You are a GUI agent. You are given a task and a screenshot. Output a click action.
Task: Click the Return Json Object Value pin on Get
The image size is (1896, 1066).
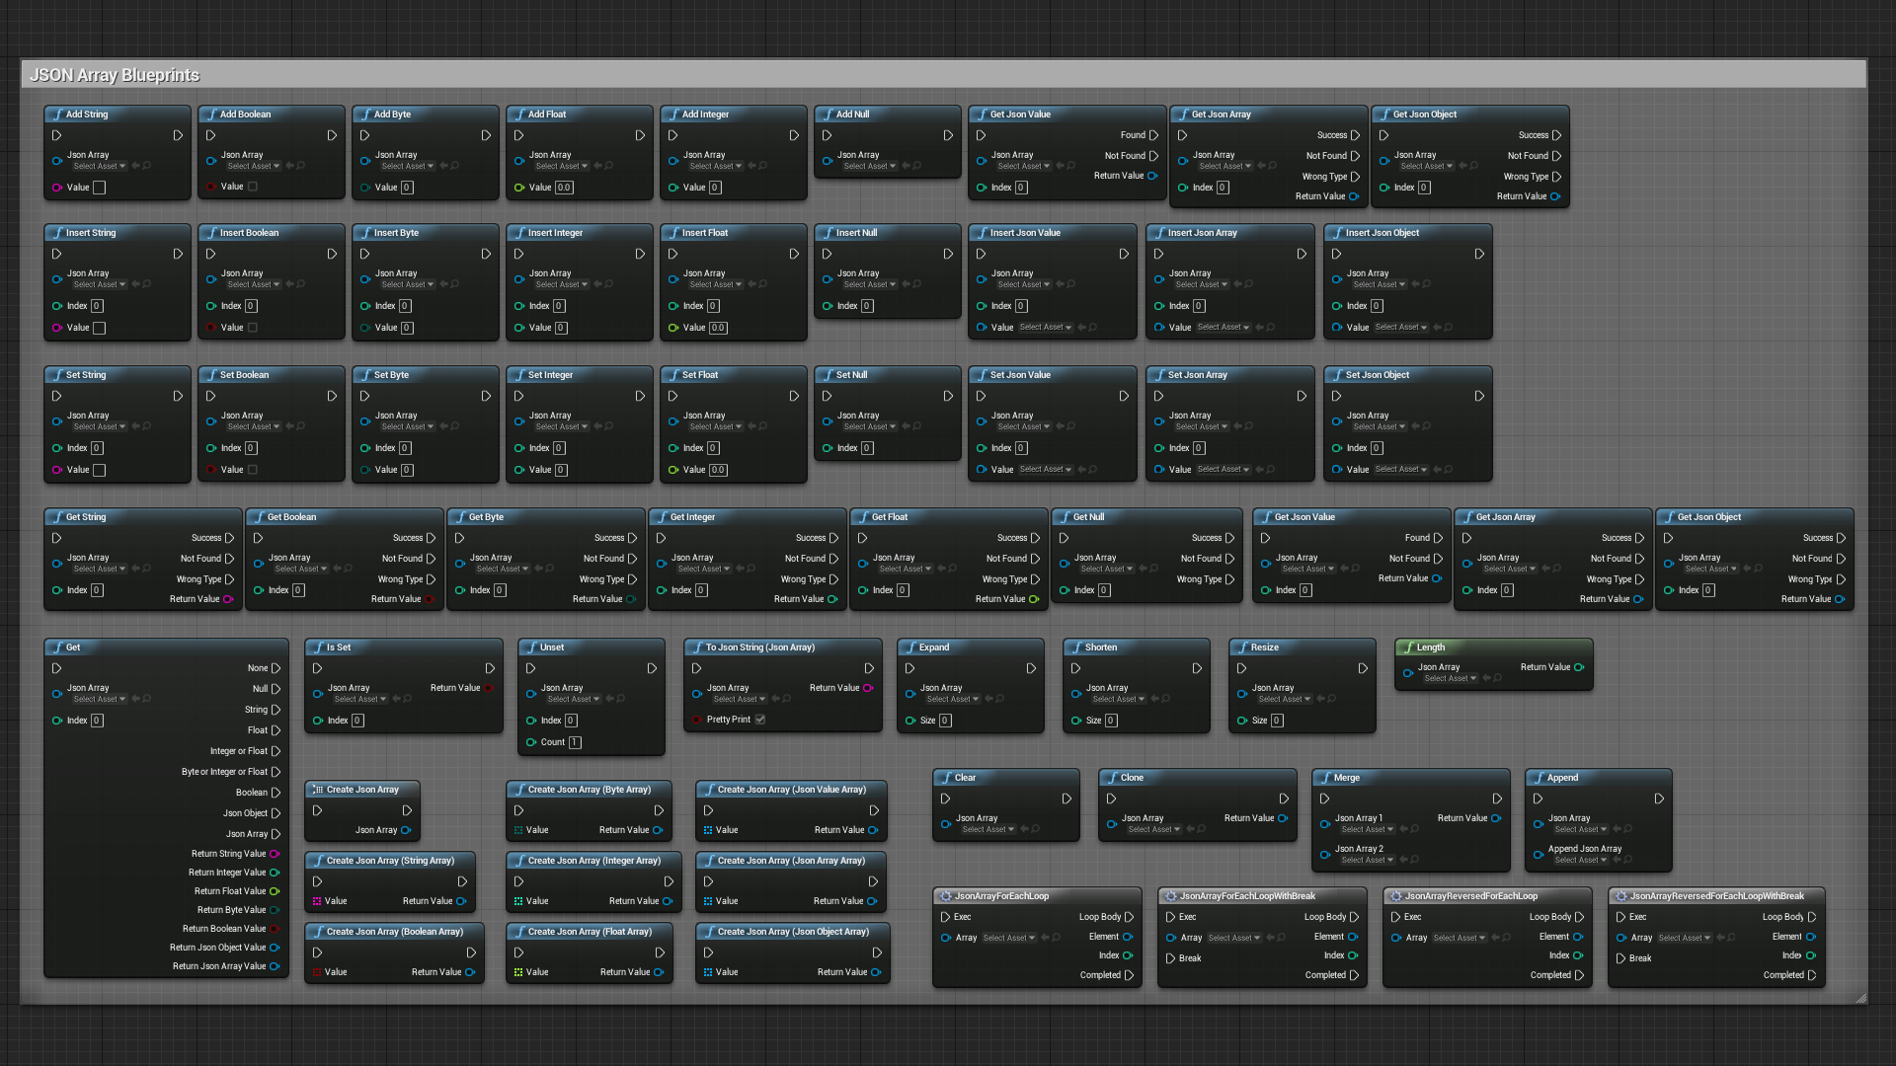tap(275, 948)
